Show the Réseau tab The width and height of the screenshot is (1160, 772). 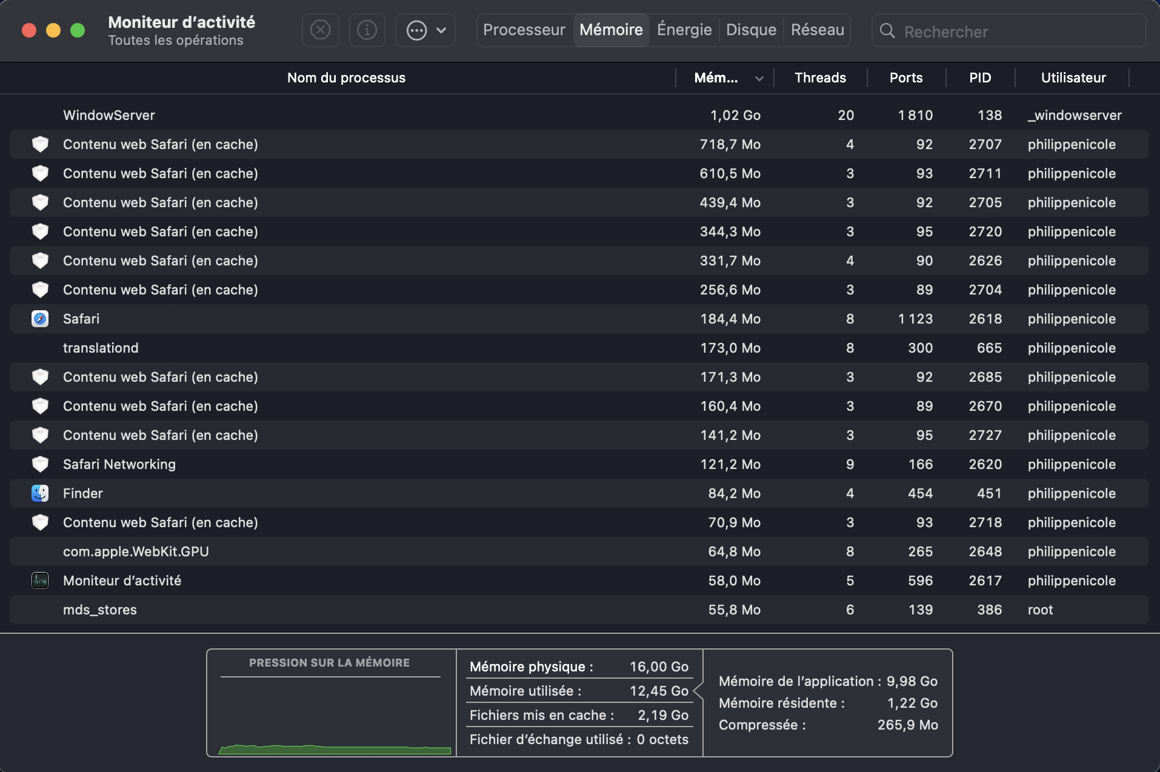(817, 30)
